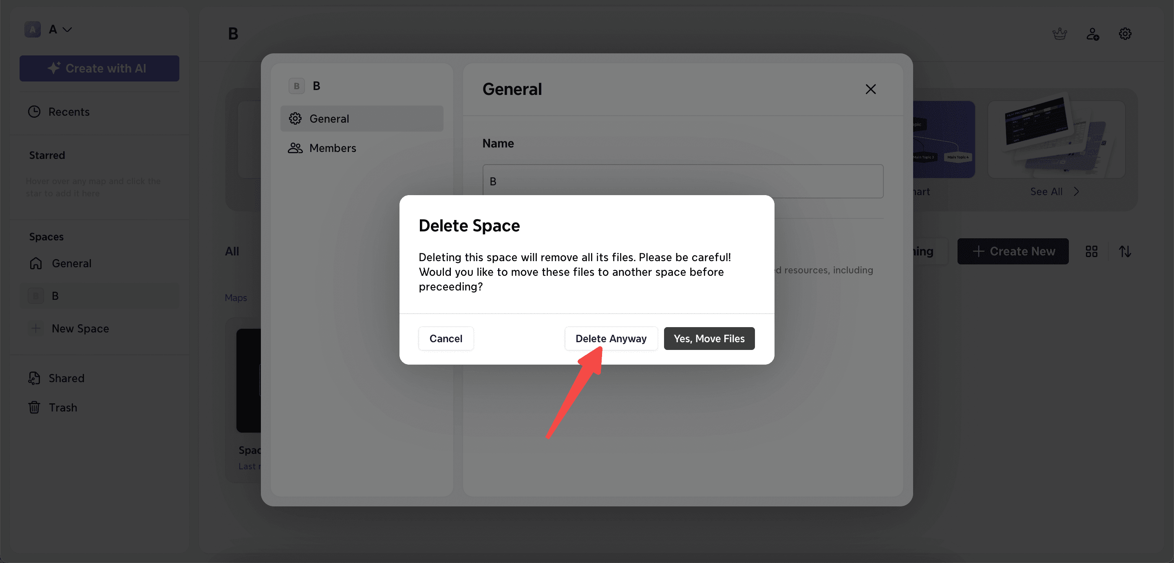Image resolution: width=1174 pixels, height=563 pixels.
Task: Click the Create New button
Action: point(1013,251)
